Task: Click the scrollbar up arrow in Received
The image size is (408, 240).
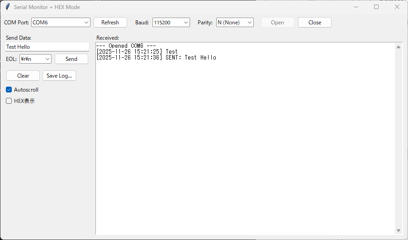Action: click(399, 47)
